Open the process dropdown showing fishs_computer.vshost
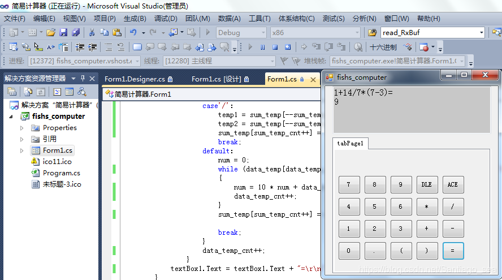 coord(84,61)
